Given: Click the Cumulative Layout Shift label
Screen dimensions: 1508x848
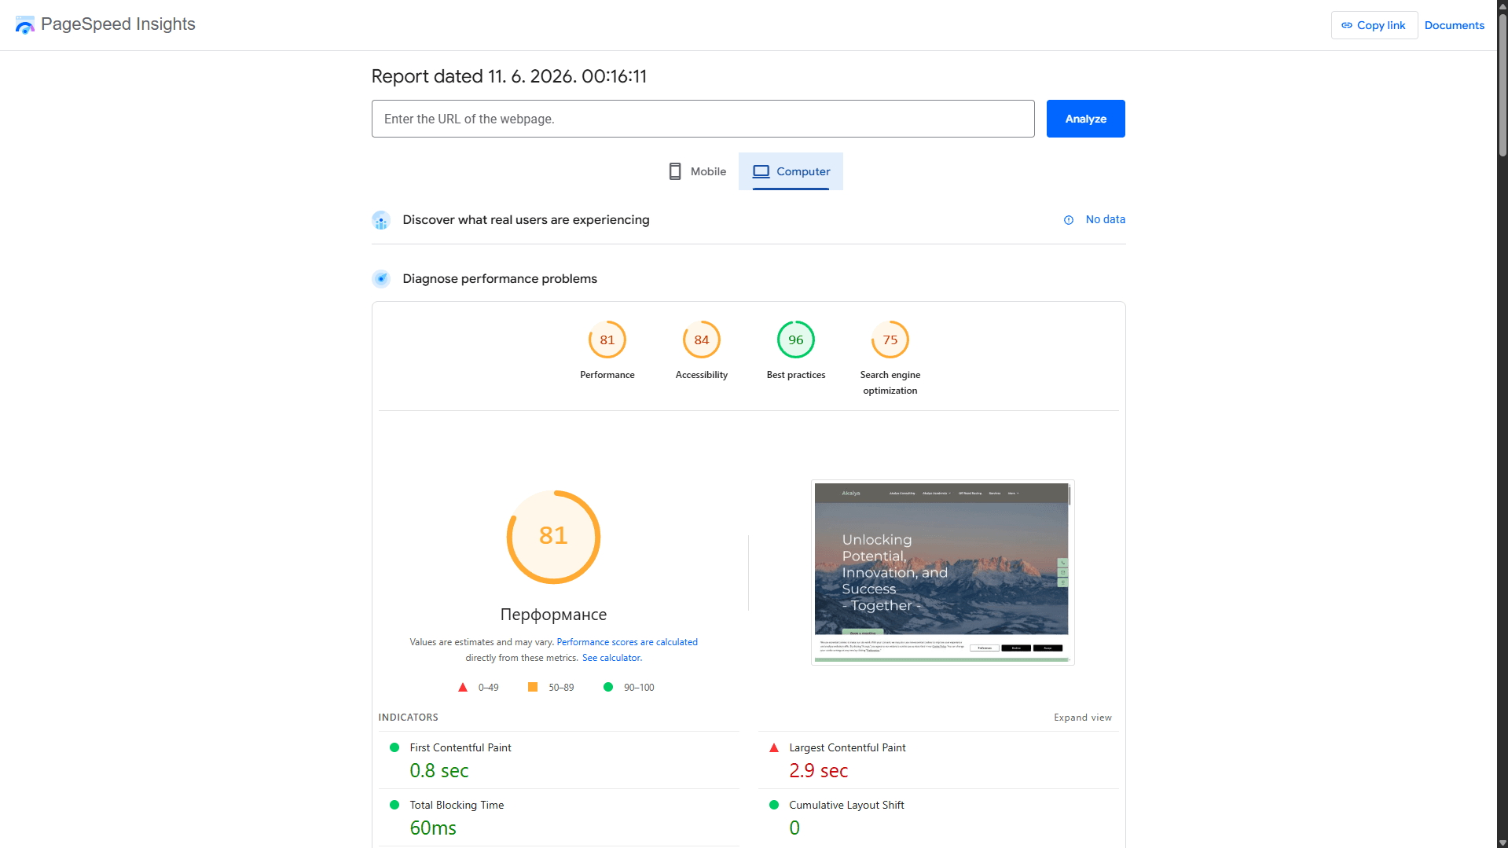Looking at the screenshot, I should tap(846, 805).
